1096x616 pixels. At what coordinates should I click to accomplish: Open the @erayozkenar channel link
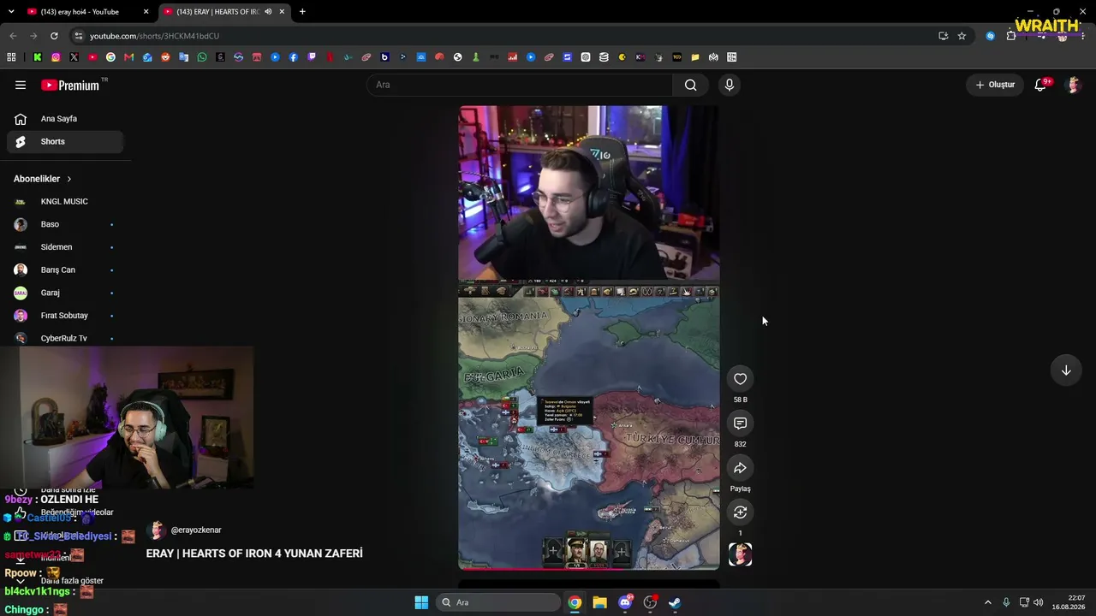(196, 530)
